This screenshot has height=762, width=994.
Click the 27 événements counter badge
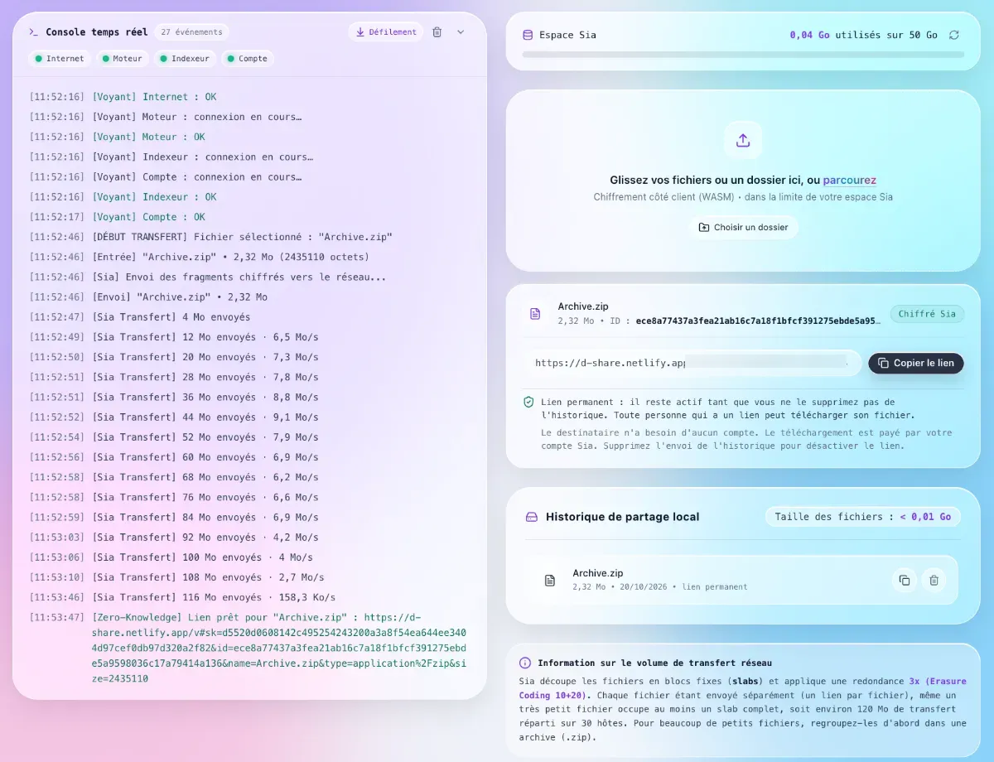tap(191, 32)
